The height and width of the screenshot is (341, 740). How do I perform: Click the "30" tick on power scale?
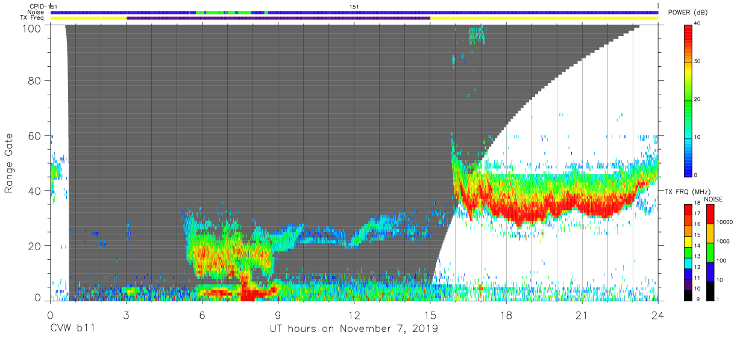tap(697, 62)
